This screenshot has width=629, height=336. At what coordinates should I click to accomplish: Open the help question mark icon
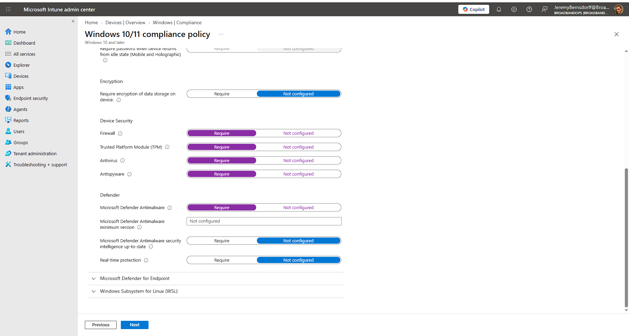tap(529, 9)
